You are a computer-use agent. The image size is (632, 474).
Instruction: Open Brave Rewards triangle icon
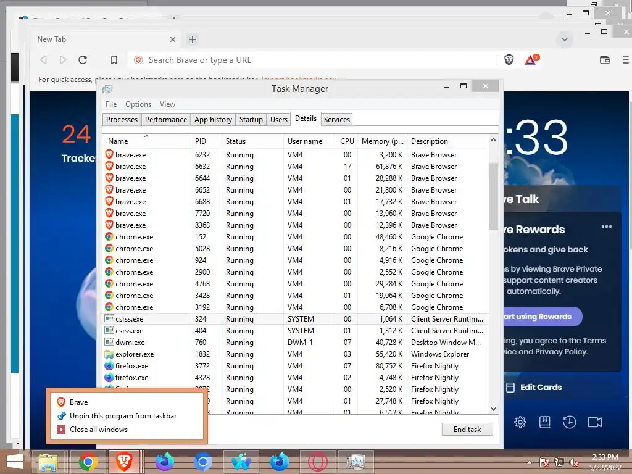(x=531, y=60)
